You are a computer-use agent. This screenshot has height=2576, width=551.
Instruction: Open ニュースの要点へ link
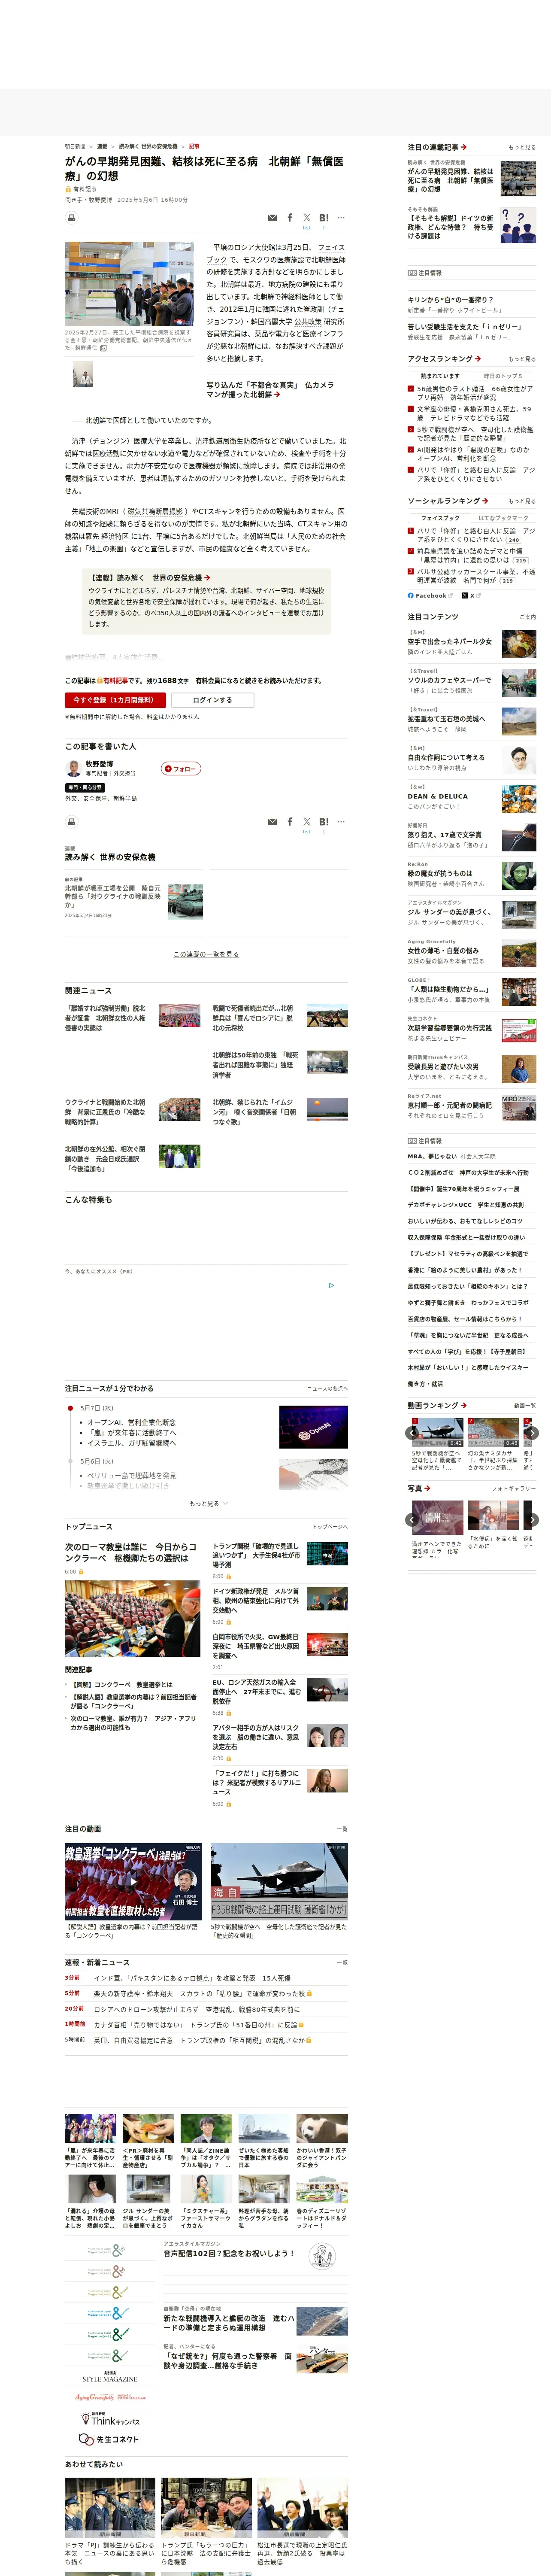[x=327, y=1388]
